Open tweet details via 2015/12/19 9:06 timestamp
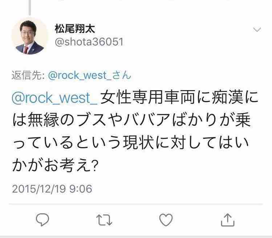This screenshot has width=272, height=238. (52, 189)
